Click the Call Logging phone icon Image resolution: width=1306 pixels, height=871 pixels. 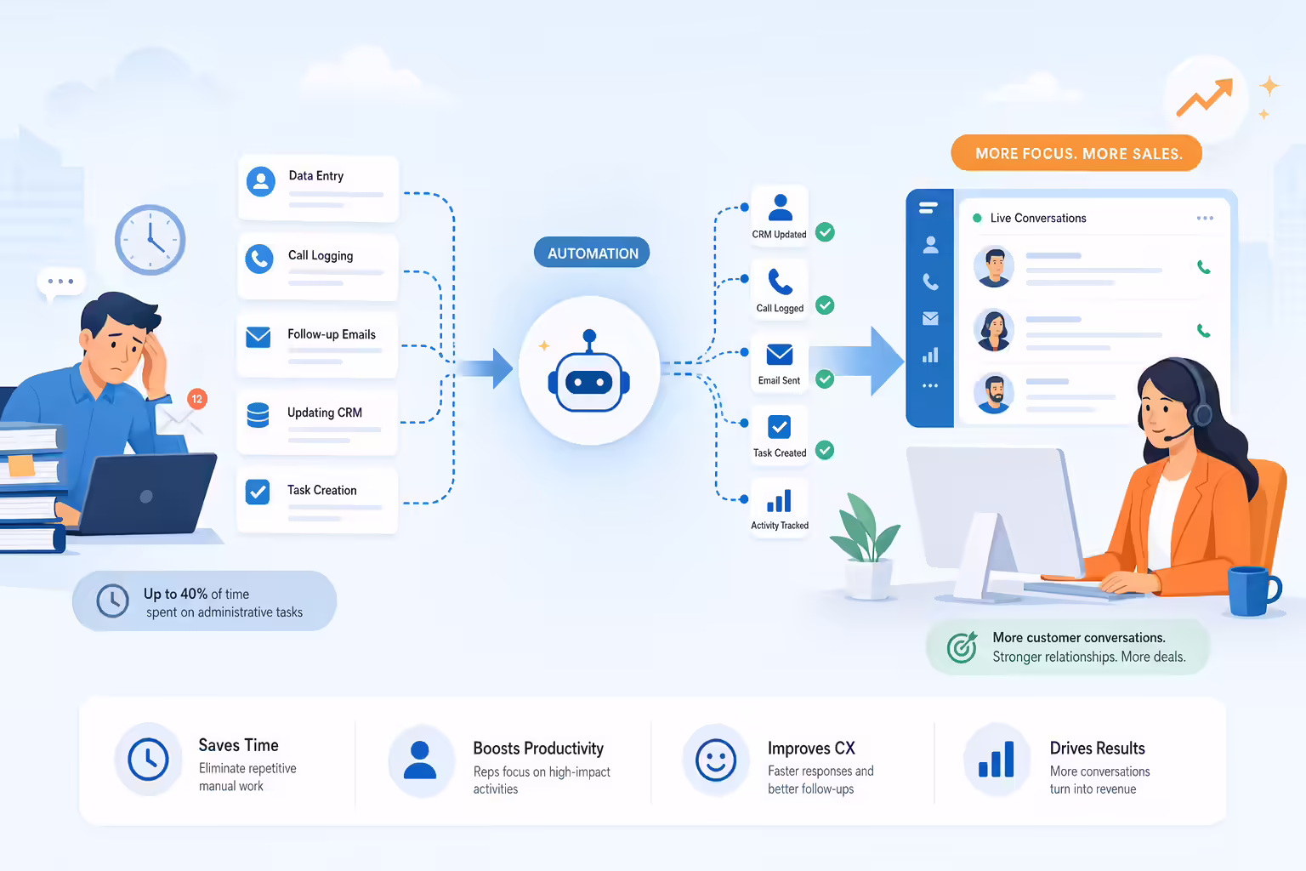[x=259, y=259]
